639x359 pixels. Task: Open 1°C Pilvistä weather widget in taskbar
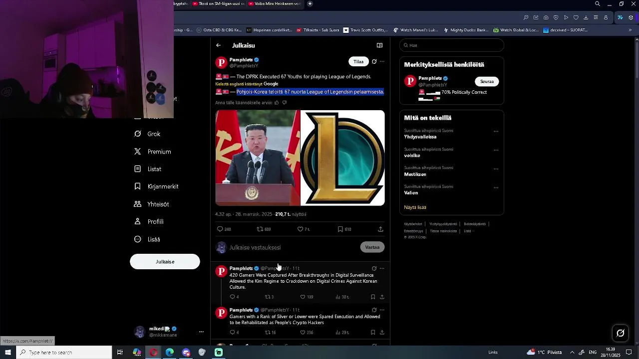click(544, 353)
